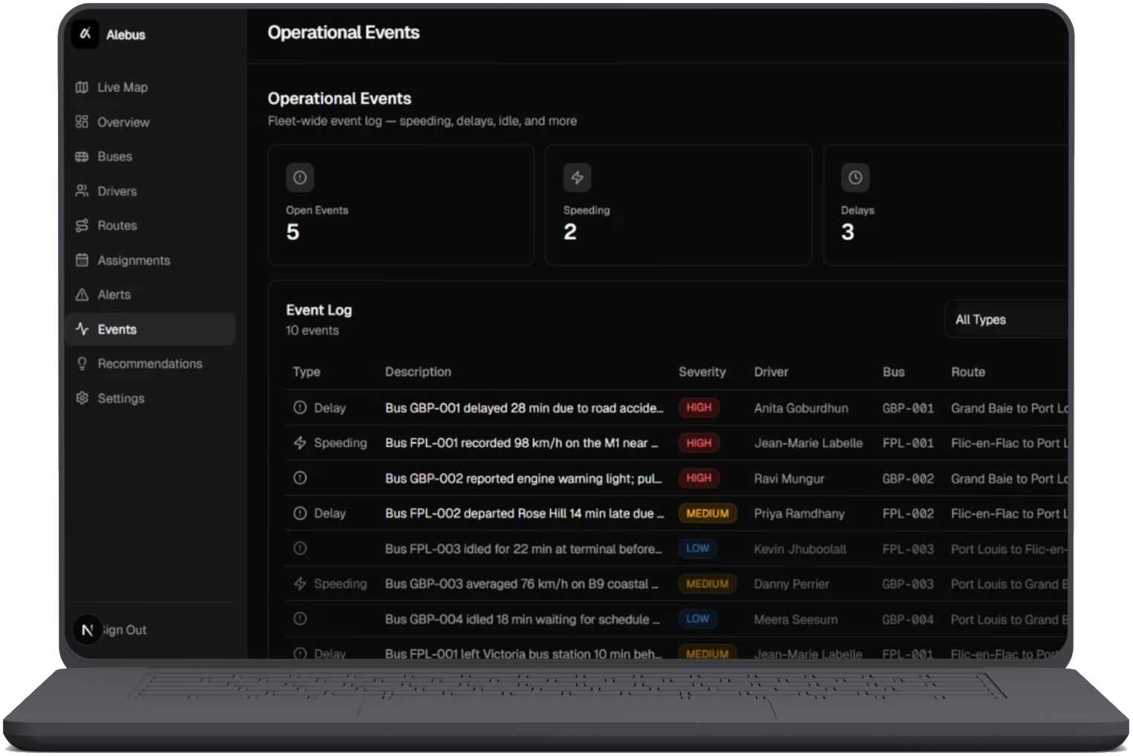
Task: Click the Assignments calendar icon
Action: pyautogui.click(x=82, y=260)
